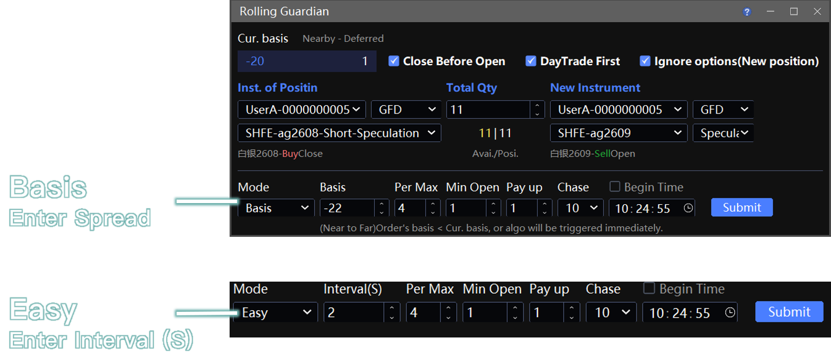Click the Inst. of Positin heading
831x359 pixels.
tap(277, 88)
